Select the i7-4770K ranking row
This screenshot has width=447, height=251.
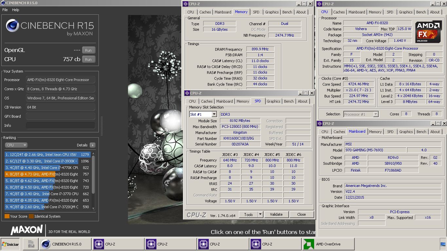point(48,168)
